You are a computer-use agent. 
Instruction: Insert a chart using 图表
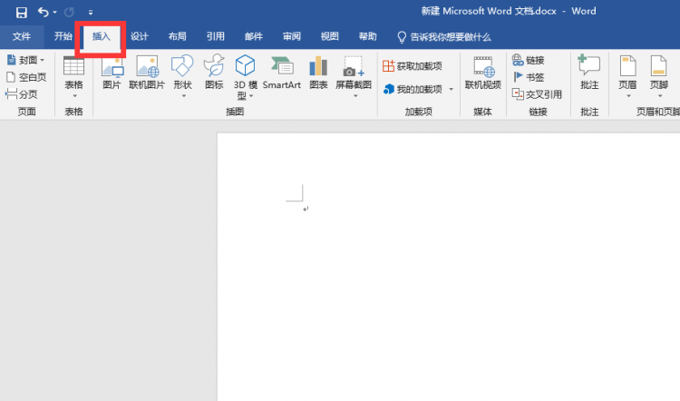[x=318, y=73]
